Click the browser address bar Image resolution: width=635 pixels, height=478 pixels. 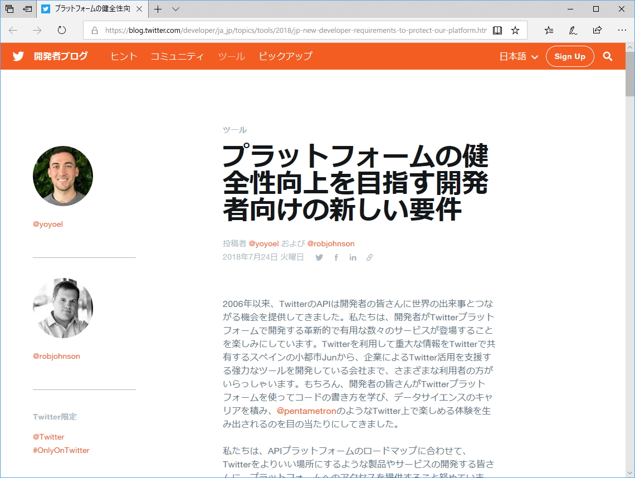pos(279,31)
